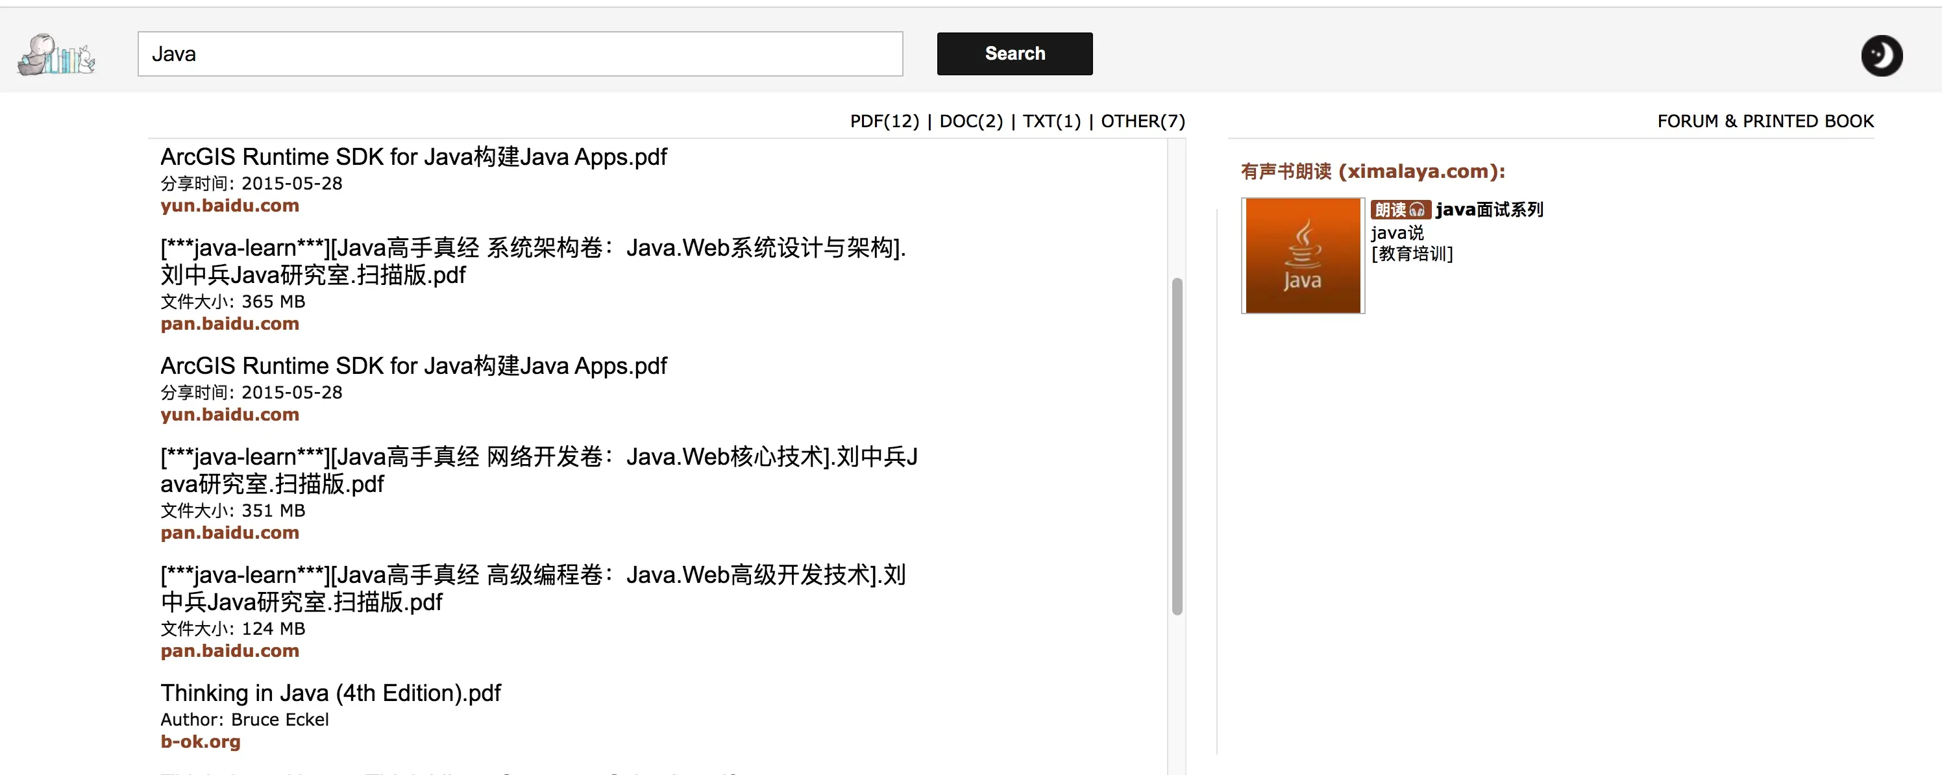Show OTHER(7) file results

coord(1143,121)
